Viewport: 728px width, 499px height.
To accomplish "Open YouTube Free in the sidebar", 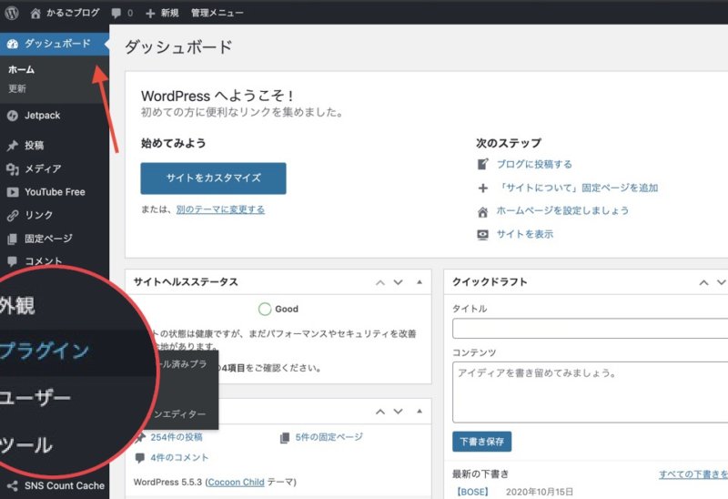I will (55, 192).
